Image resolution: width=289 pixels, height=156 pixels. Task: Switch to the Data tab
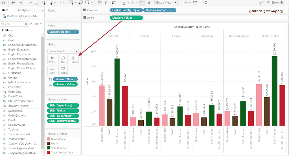point(5,10)
